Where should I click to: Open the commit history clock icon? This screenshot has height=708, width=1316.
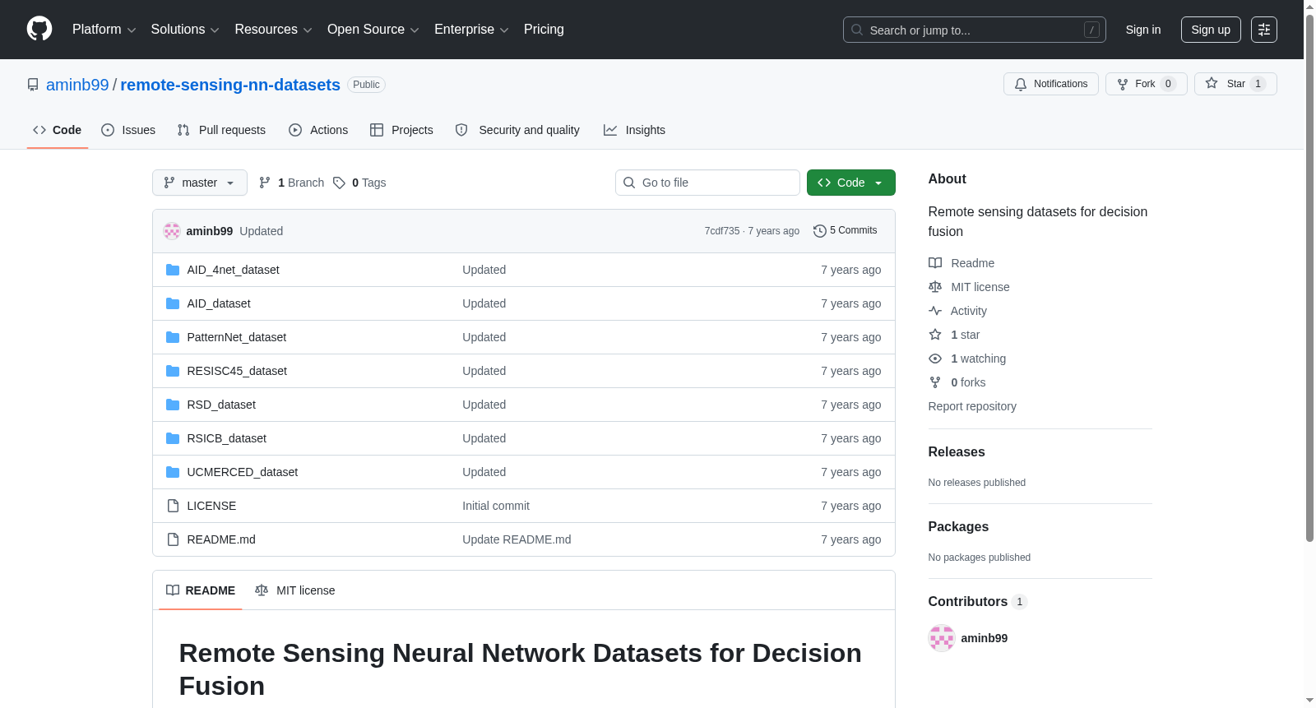tap(819, 231)
